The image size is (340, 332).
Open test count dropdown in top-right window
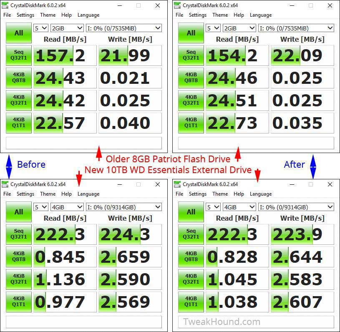[x=213, y=28]
